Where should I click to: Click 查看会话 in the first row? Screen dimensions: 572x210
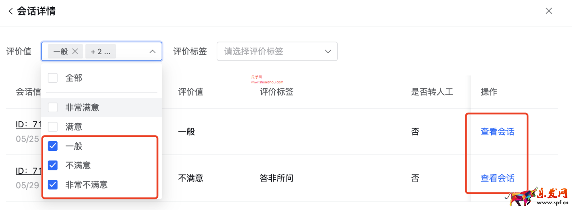tap(497, 131)
